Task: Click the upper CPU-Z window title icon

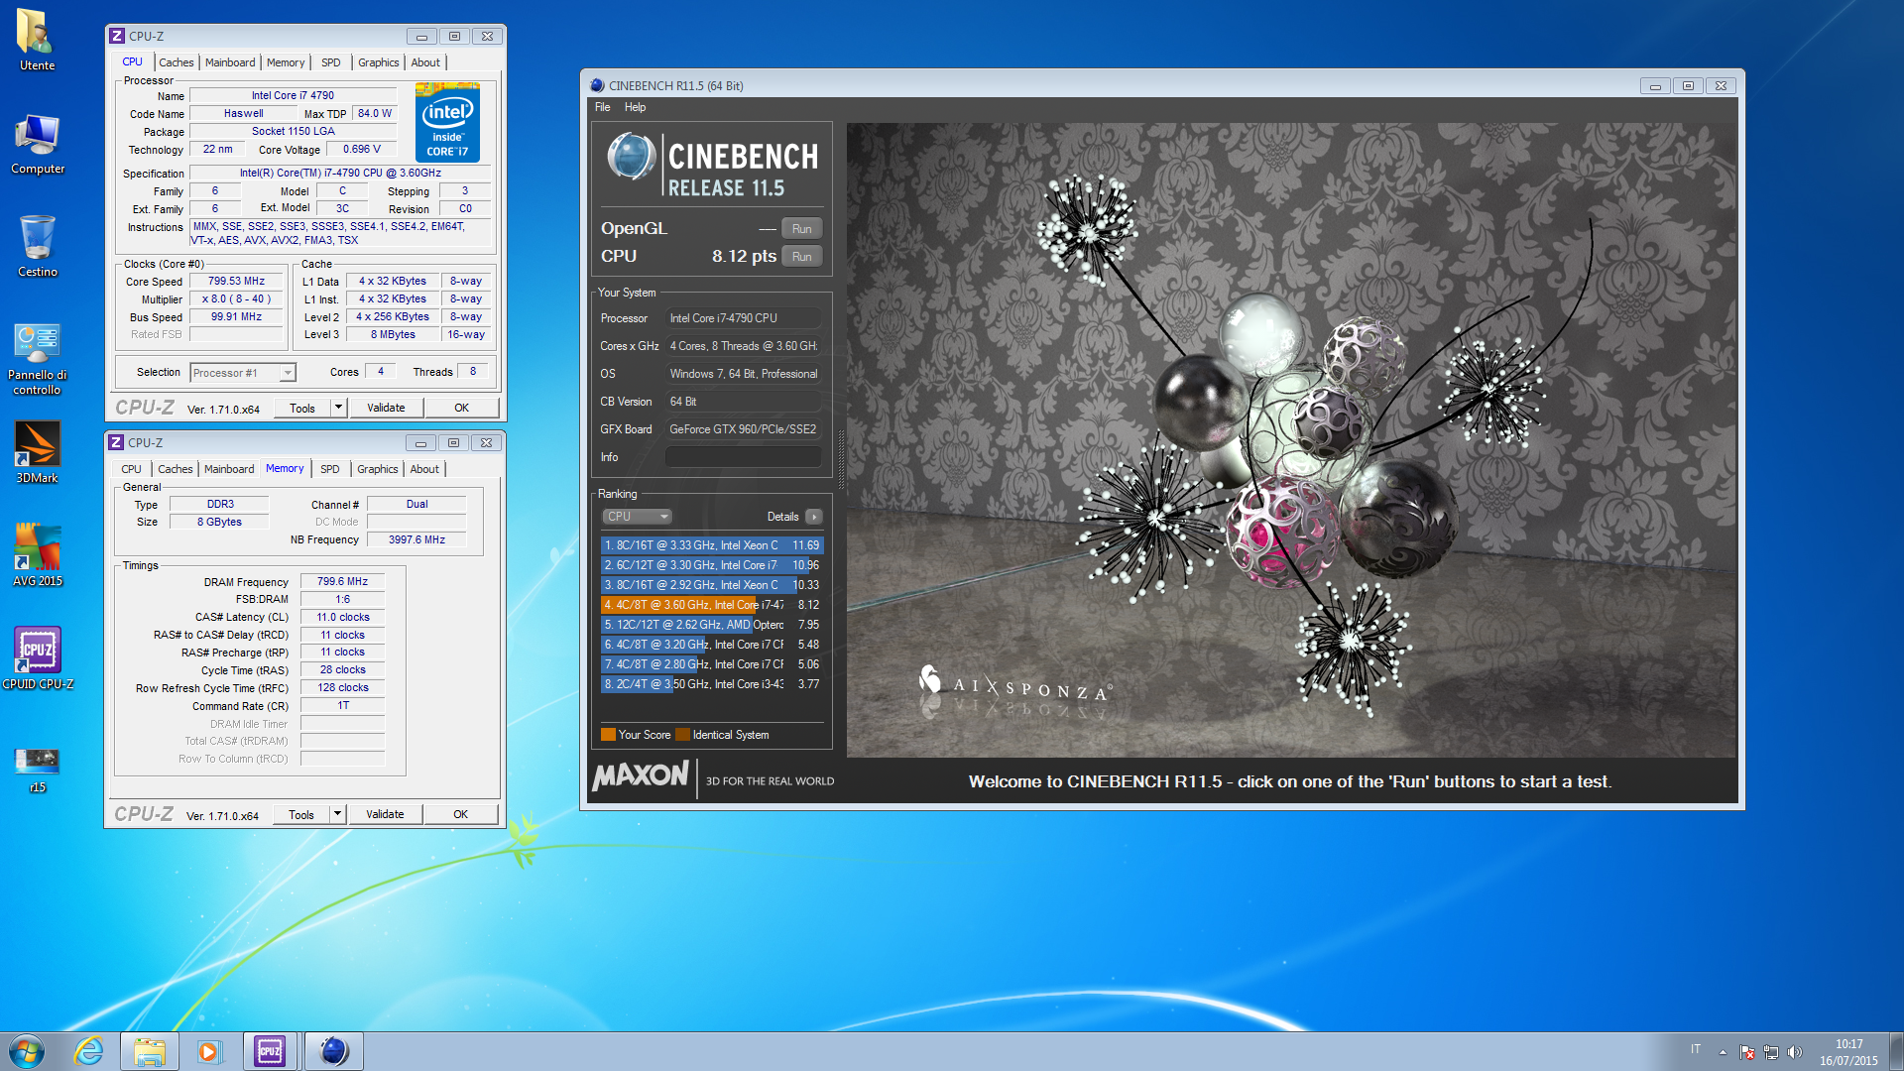Action: click(x=117, y=36)
